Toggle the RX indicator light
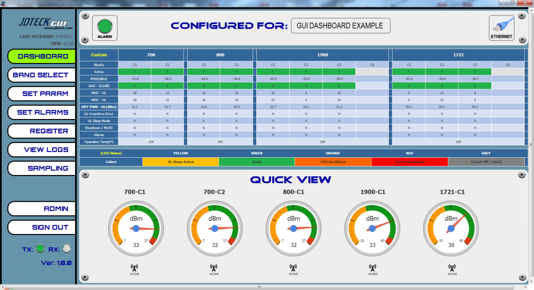 (x=66, y=249)
